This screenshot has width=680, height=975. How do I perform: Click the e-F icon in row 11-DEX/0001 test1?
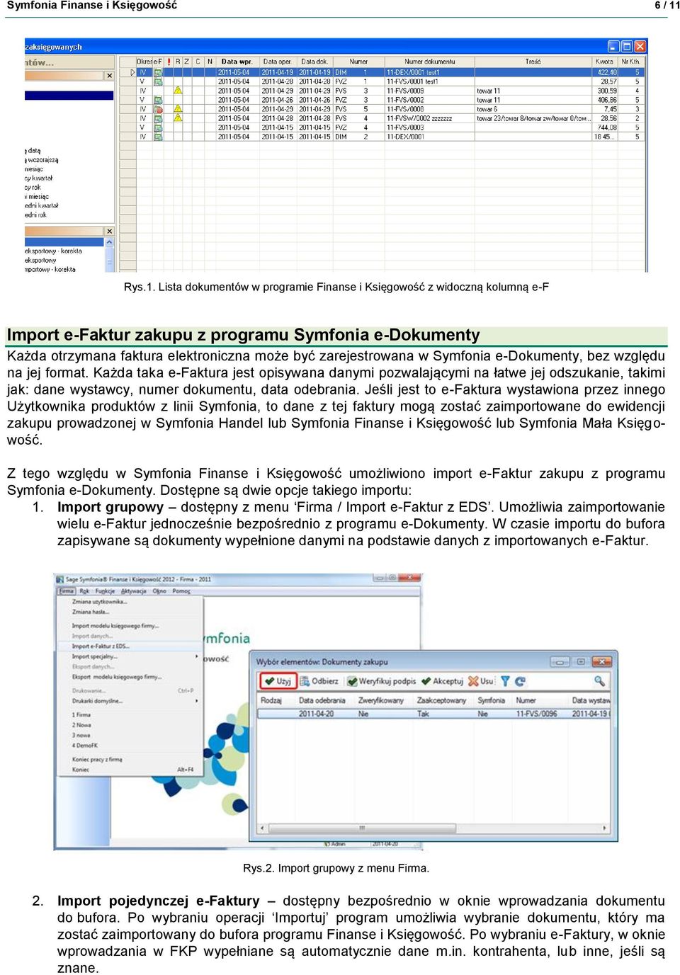pyautogui.click(x=159, y=72)
